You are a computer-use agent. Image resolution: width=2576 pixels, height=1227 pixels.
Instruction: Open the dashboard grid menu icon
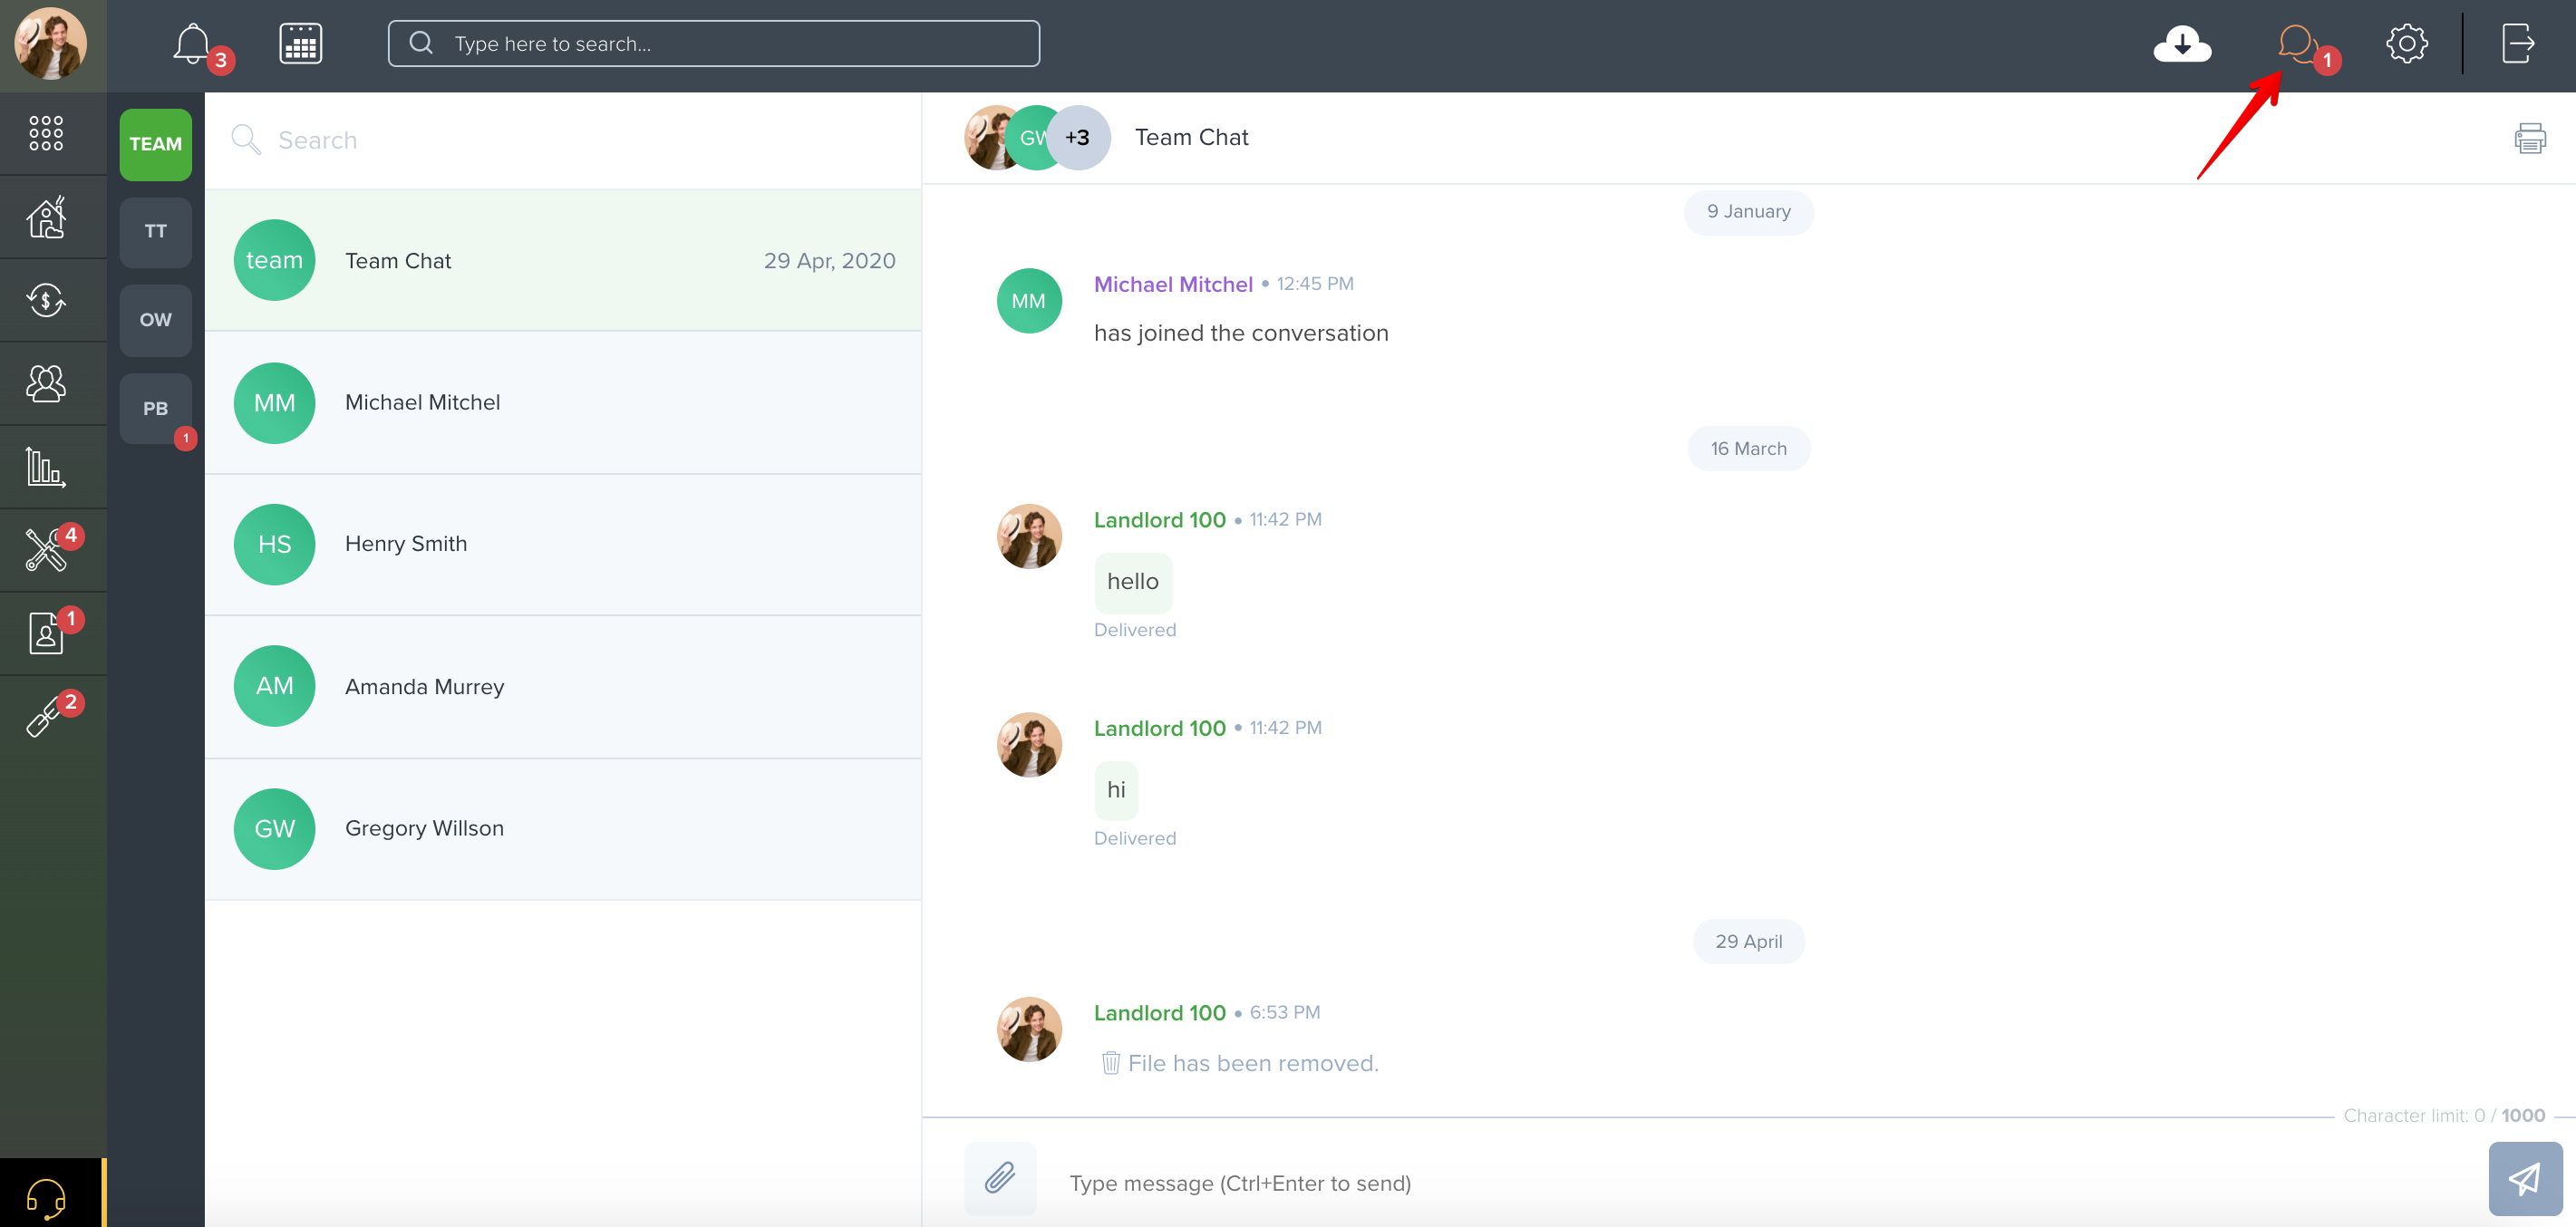click(x=46, y=133)
